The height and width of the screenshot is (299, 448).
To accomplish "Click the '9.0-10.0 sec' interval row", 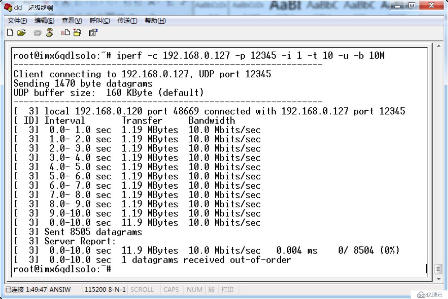I will click(137, 213).
